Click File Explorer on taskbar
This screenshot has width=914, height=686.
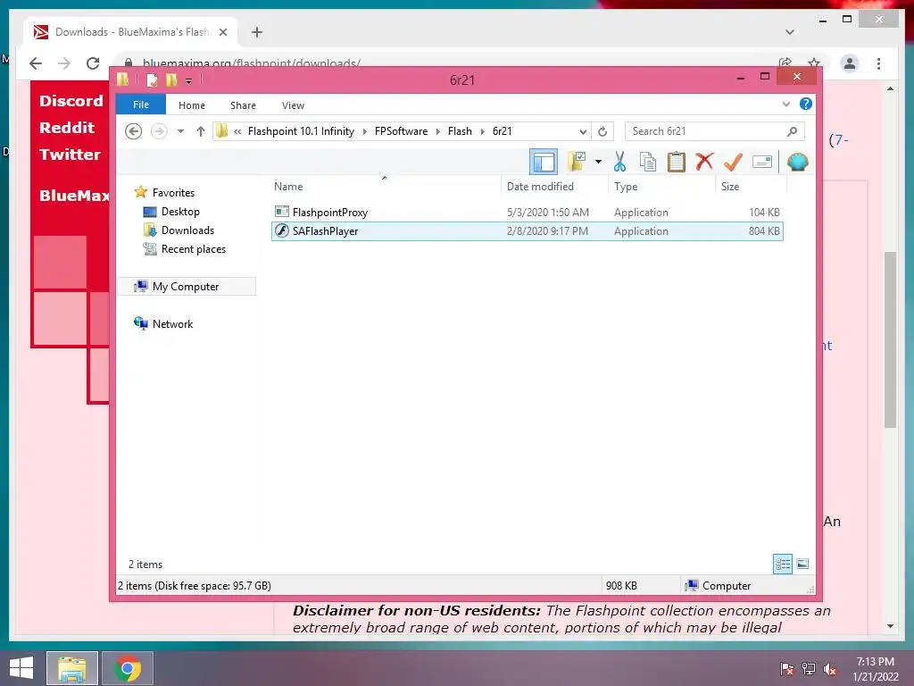coord(72,668)
